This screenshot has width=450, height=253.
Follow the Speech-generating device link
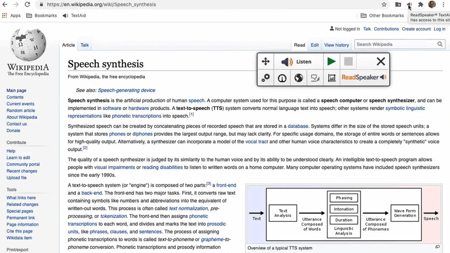click(x=126, y=90)
